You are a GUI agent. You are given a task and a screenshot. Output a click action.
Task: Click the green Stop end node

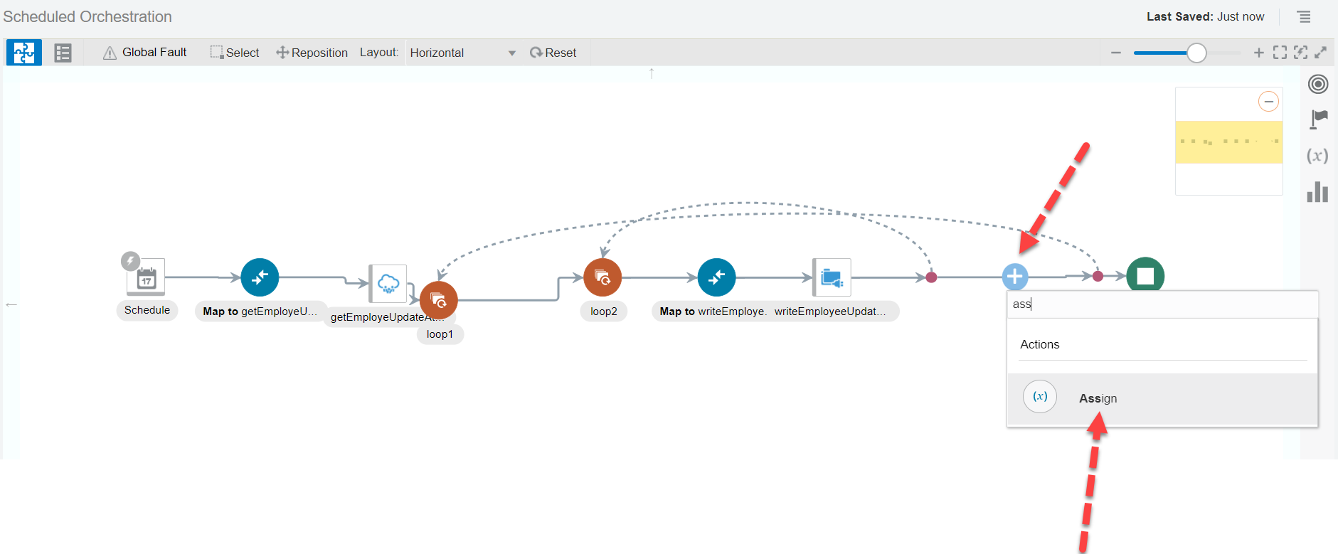[x=1145, y=276]
